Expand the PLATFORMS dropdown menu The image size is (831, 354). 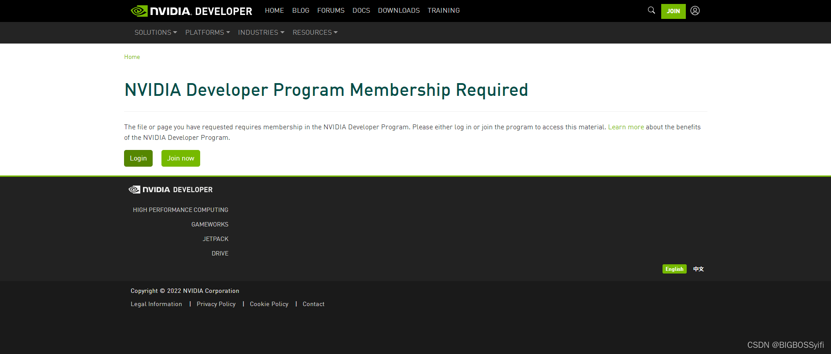tap(208, 33)
